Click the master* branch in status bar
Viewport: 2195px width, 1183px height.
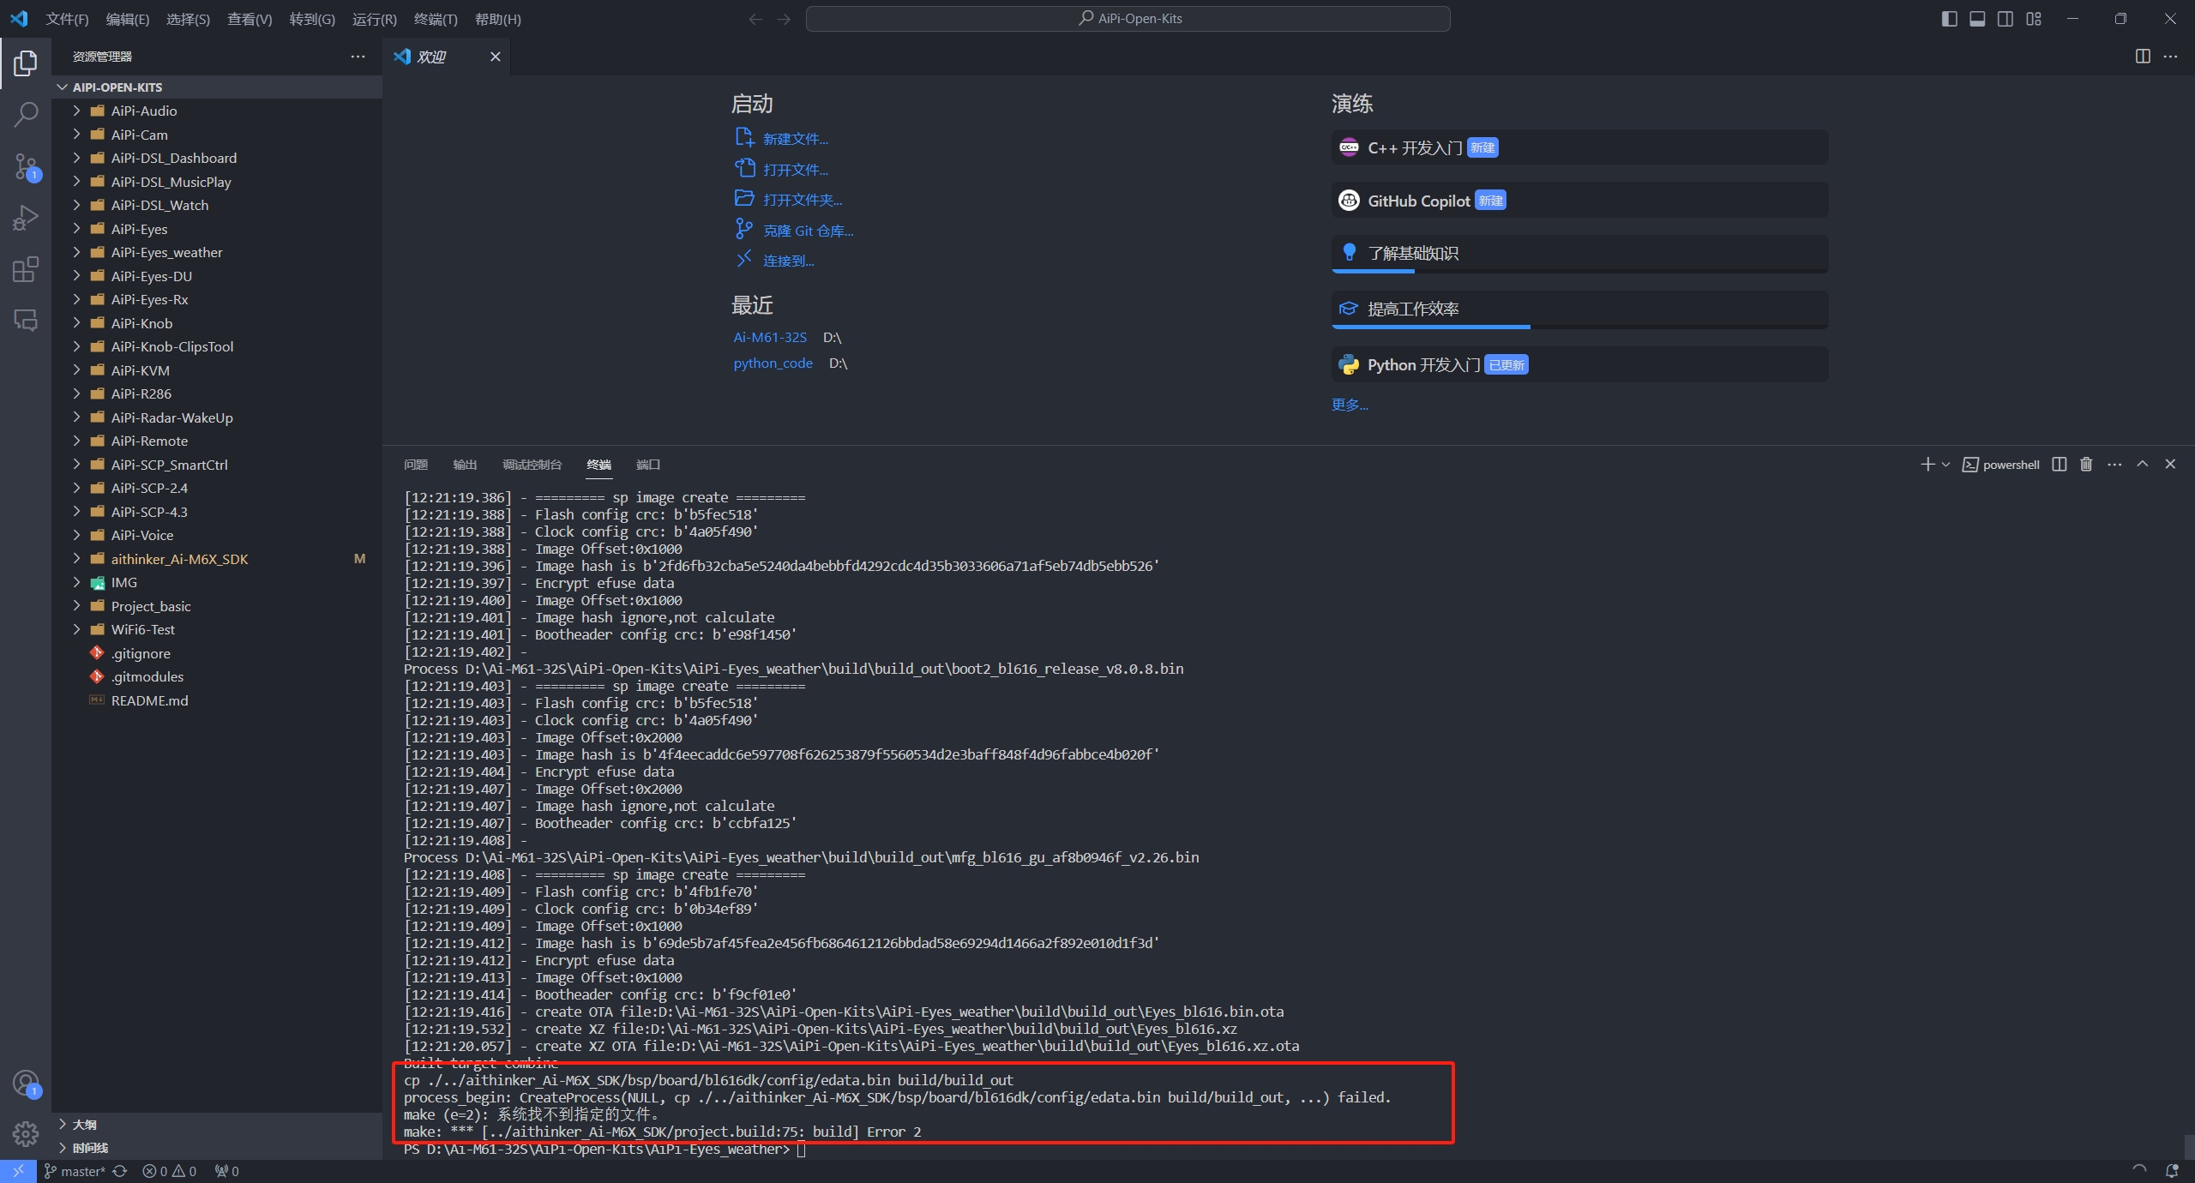pyautogui.click(x=75, y=1171)
